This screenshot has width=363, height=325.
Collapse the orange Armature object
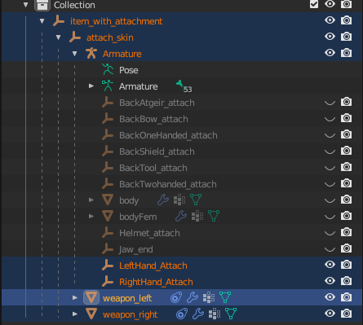[x=75, y=54]
